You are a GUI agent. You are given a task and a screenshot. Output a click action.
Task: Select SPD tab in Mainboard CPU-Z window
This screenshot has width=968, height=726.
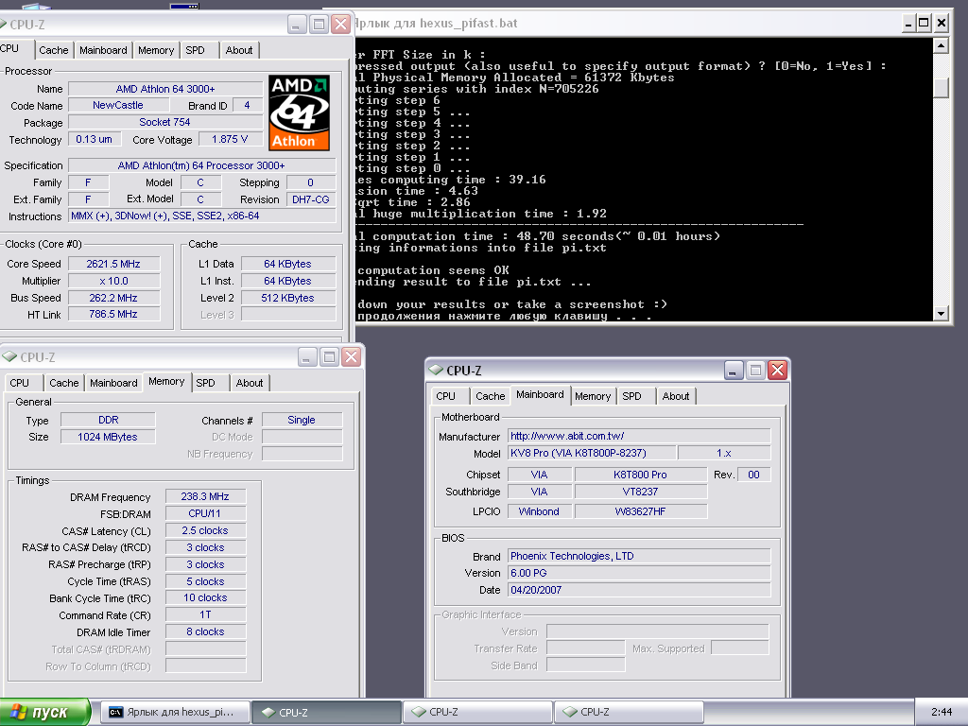[631, 396]
